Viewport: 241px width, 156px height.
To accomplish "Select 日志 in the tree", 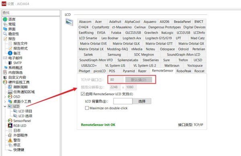I will 17,130.
